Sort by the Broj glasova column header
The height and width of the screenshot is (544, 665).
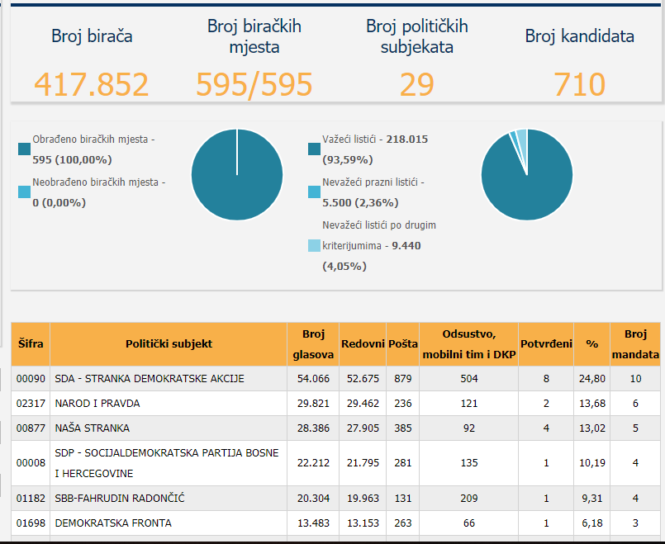[313, 343]
